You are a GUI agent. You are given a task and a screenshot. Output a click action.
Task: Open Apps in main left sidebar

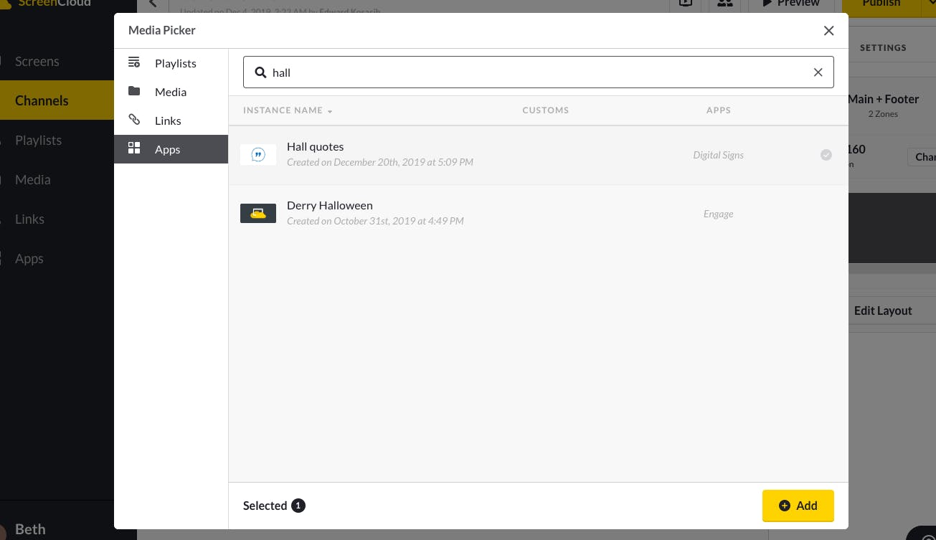tap(29, 259)
